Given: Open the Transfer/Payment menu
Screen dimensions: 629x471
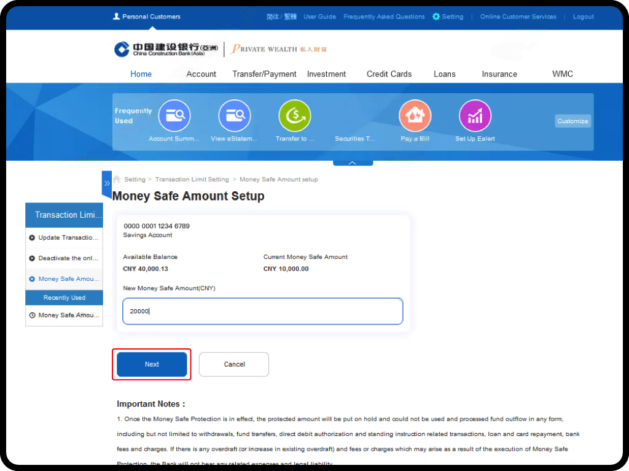Looking at the screenshot, I should point(264,74).
